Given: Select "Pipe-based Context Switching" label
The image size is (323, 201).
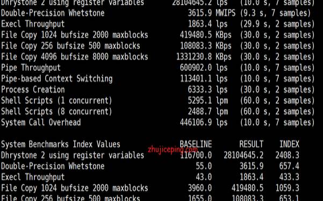Looking at the screenshot, I should tap(57, 79).
